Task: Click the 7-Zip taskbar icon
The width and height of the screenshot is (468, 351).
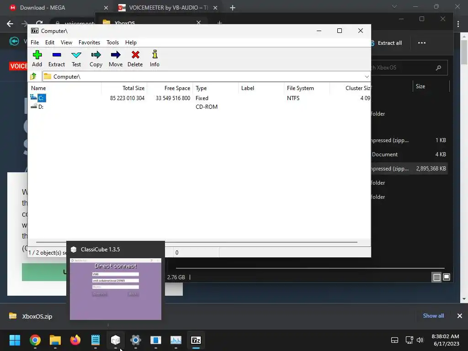Action: pyautogui.click(x=196, y=340)
